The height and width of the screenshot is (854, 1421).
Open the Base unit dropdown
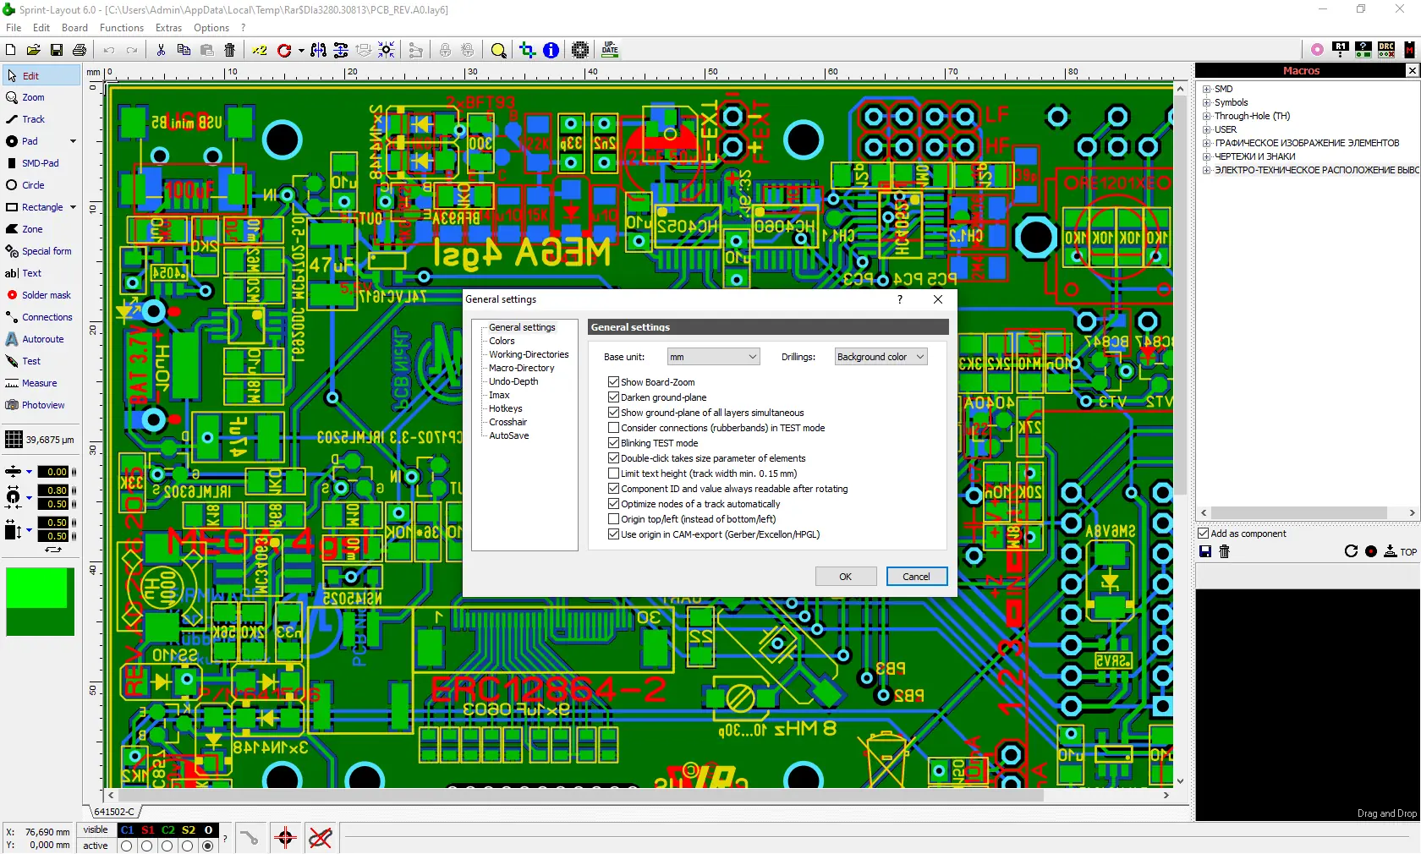[x=713, y=357]
